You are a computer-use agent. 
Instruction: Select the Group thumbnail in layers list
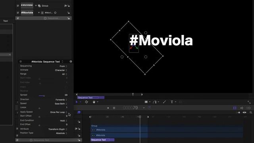[x=27, y=5]
